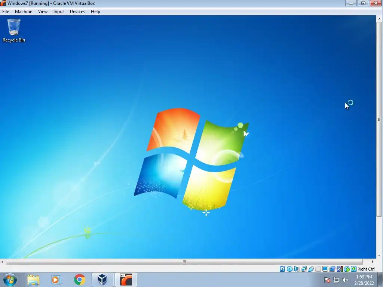Launch Windows Media Player from the taskbar
This screenshot has height=287, width=383.
click(x=56, y=280)
